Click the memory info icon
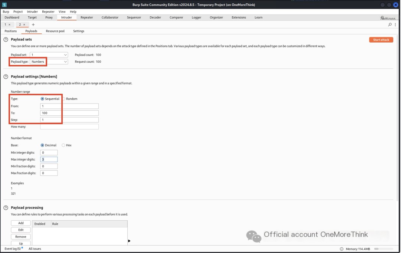Viewport: 401px width, 253px height. [x=342, y=249]
